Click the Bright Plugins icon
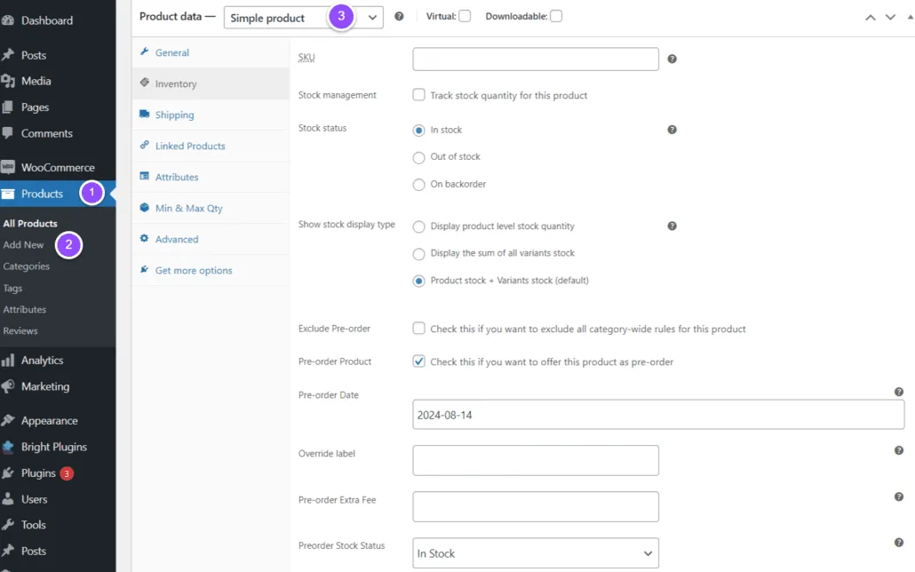The height and width of the screenshot is (572, 915). [8, 447]
